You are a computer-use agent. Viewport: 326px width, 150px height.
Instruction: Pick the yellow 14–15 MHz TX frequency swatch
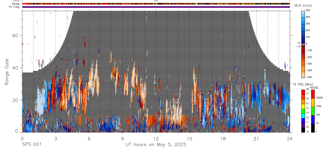tap(303, 106)
